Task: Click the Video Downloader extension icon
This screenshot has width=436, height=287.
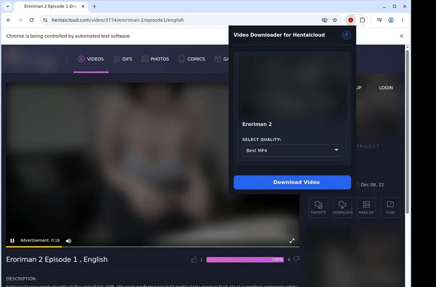Action: point(351,20)
